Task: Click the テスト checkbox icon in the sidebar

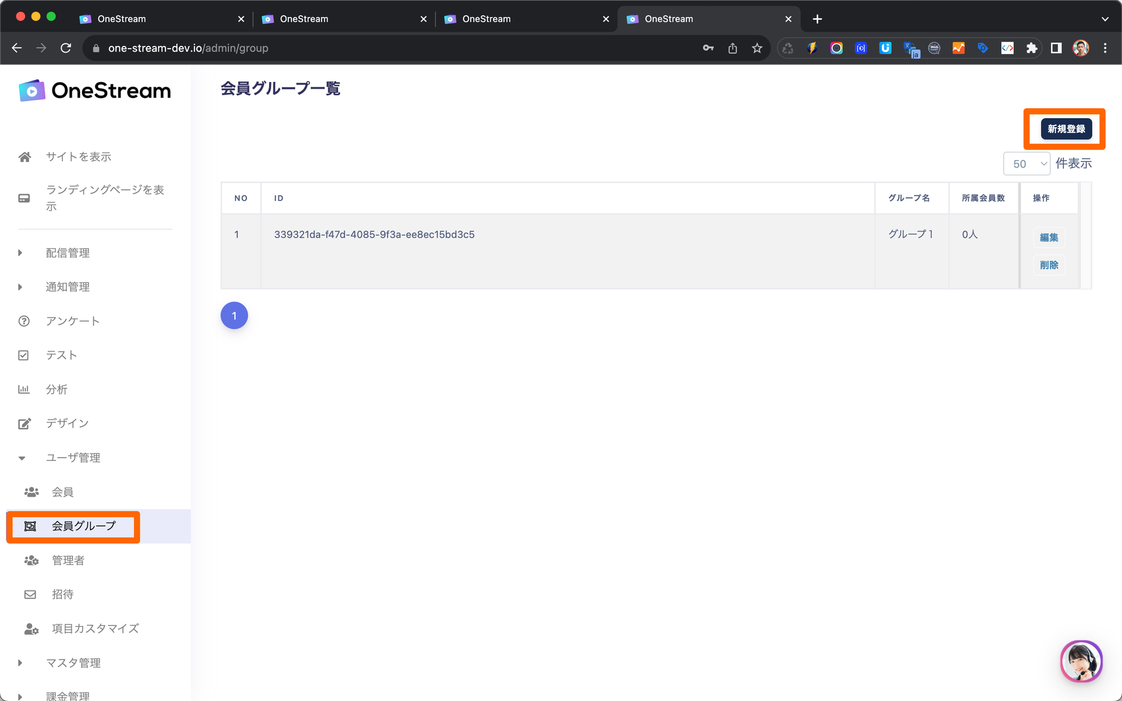Action: click(24, 355)
